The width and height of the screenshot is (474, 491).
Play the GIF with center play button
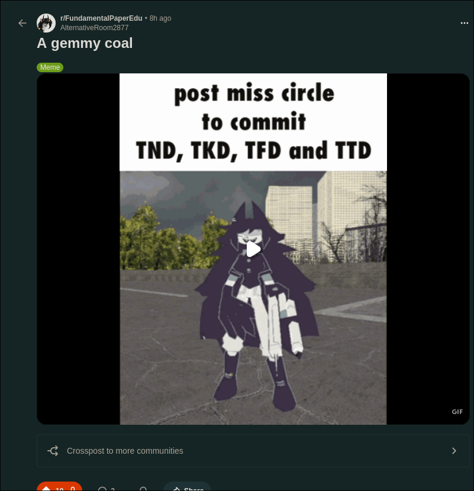(x=253, y=249)
